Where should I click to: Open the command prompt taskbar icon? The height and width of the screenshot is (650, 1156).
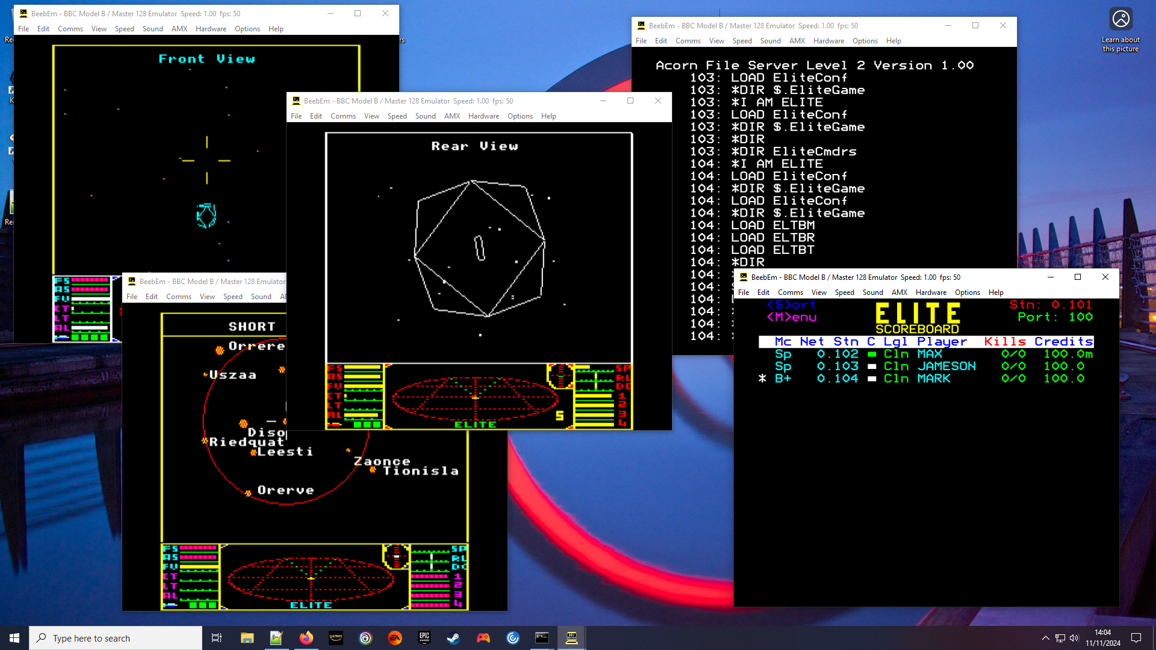[542, 638]
